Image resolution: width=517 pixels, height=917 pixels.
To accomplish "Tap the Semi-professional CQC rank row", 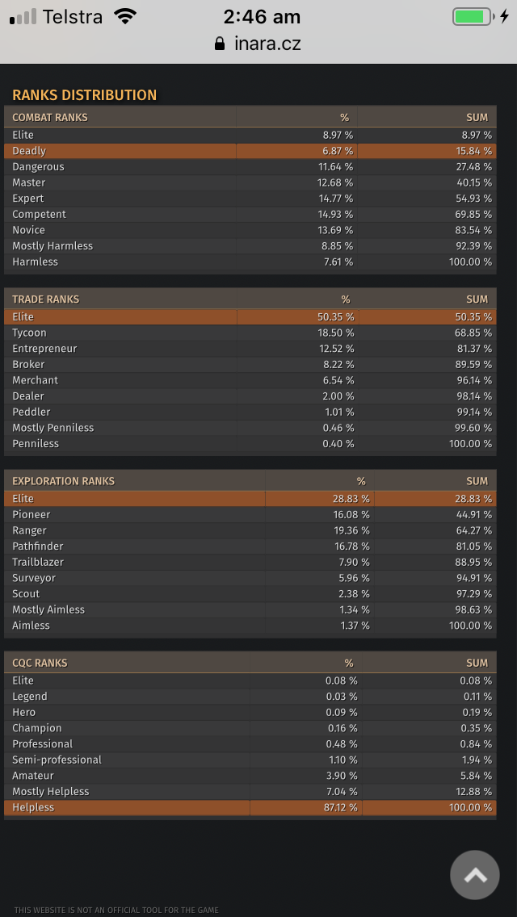I will tap(250, 760).
